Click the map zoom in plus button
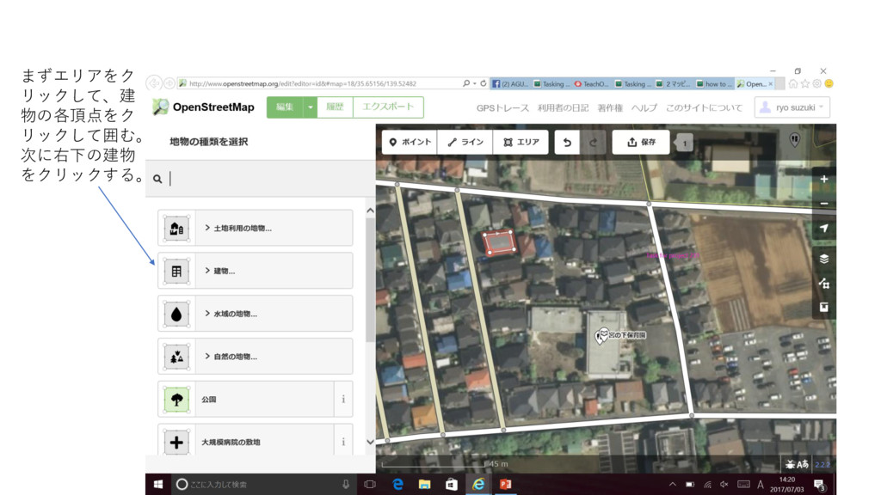Viewport: 881px width, 495px height. [x=823, y=180]
